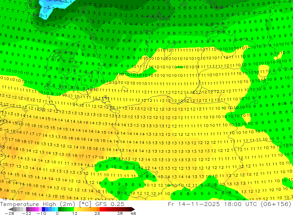Pick the darkest green legend swatch

tap(59, 209)
